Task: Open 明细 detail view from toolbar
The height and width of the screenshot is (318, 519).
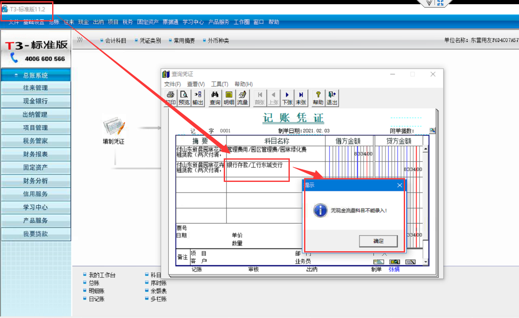Action: click(229, 98)
